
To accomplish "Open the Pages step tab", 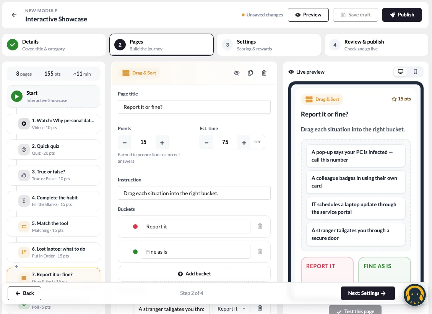I will tap(161, 45).
